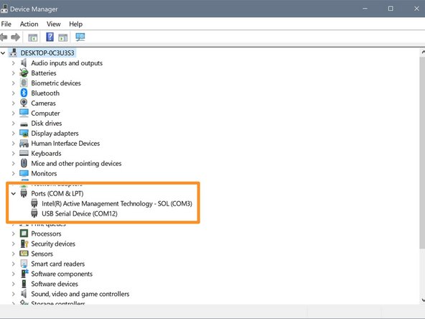Expand the Bluetooth category
Screen dimensions: 425x319
(13, 93)
